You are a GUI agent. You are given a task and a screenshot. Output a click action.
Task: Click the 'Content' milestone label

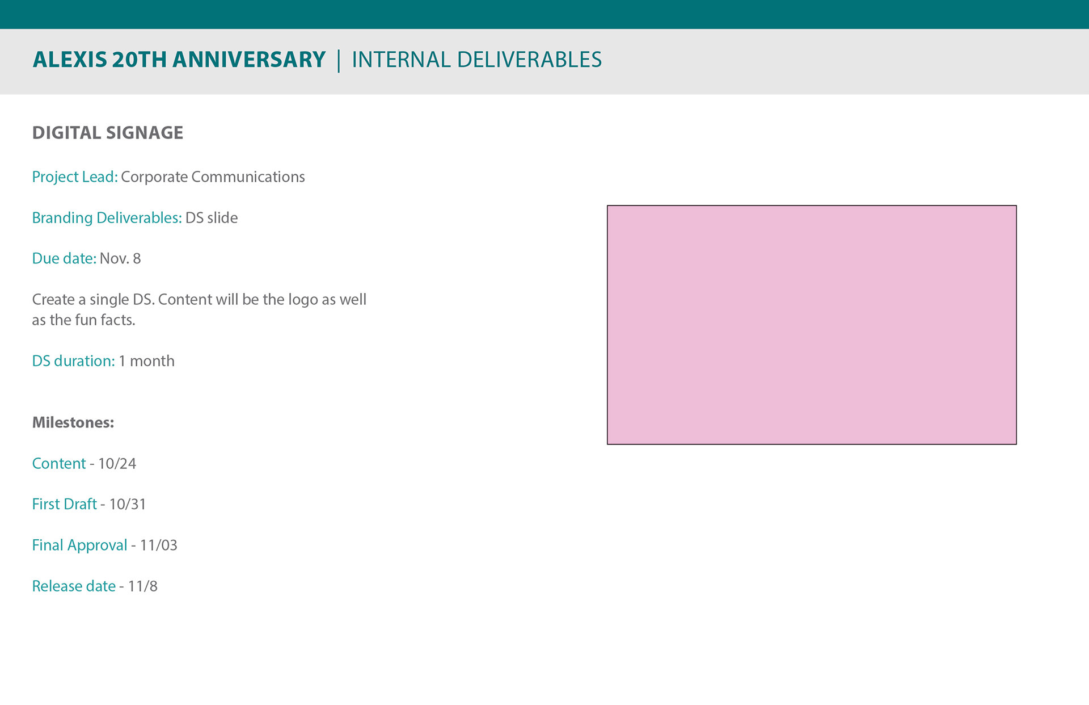(x=59, y=464)
